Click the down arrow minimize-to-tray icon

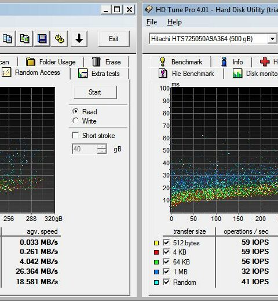(79, 39)
